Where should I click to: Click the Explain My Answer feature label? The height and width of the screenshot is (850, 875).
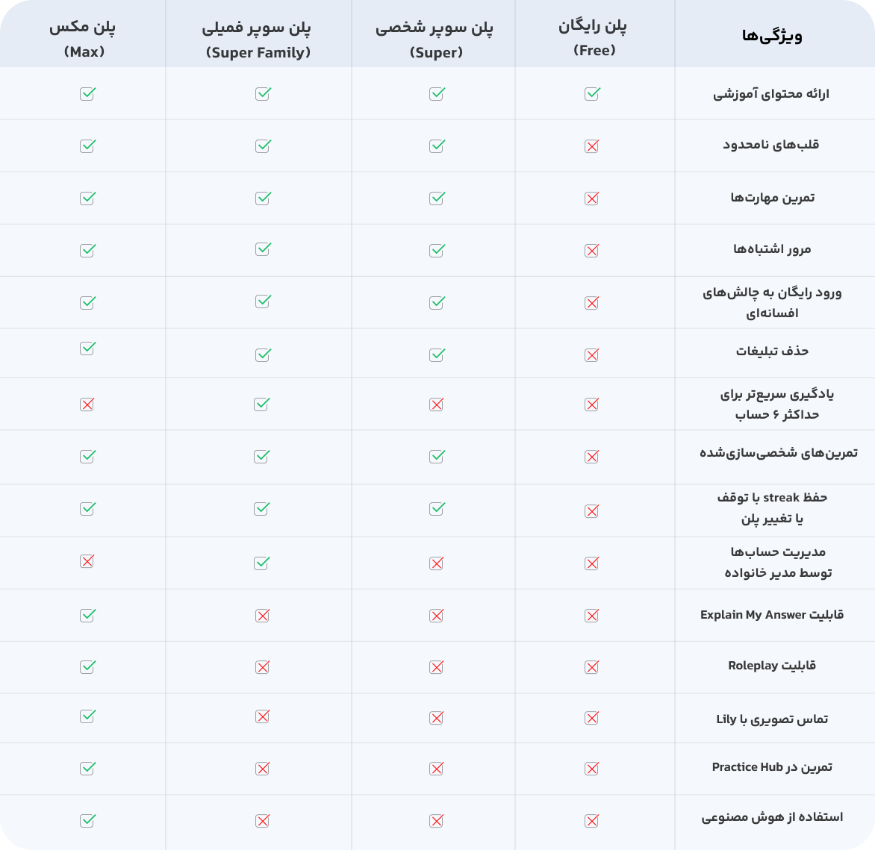(x=771, y=615)
